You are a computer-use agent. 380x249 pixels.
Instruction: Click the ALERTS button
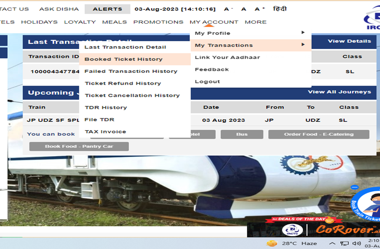click(x=107, y=9)
